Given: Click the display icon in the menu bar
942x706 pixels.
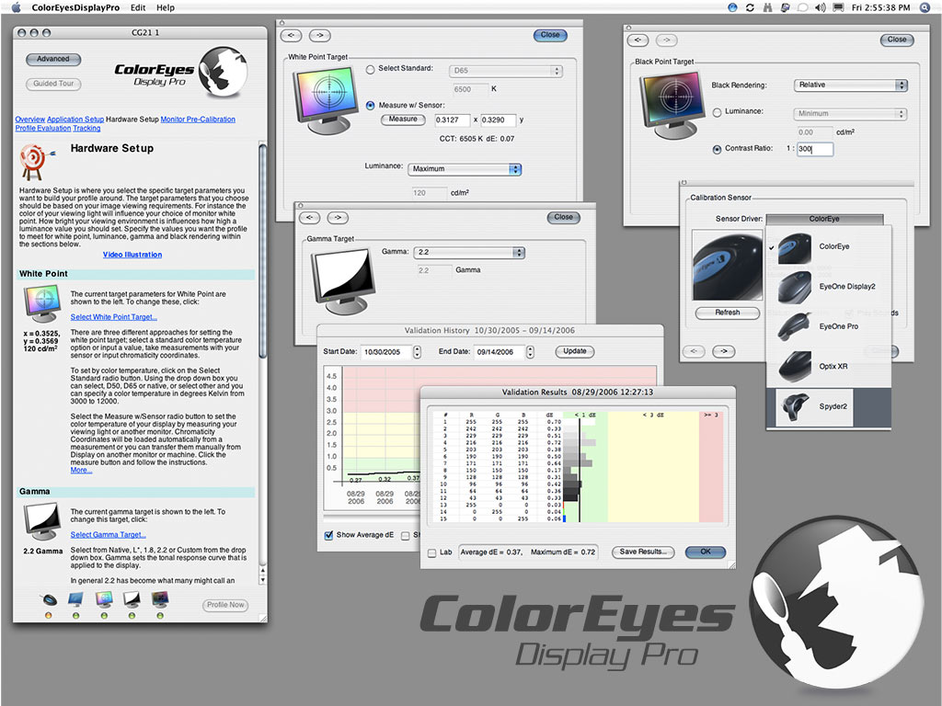Looking at the screenshot, I should 838,7.
